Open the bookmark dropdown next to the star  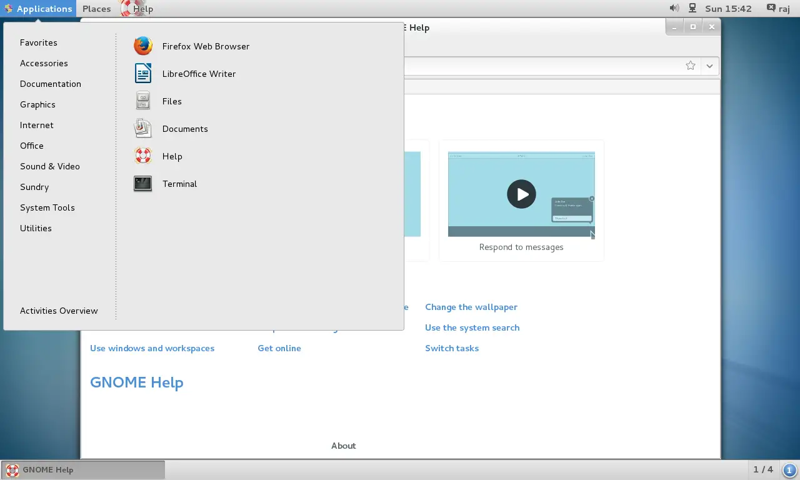pos(709,66)
